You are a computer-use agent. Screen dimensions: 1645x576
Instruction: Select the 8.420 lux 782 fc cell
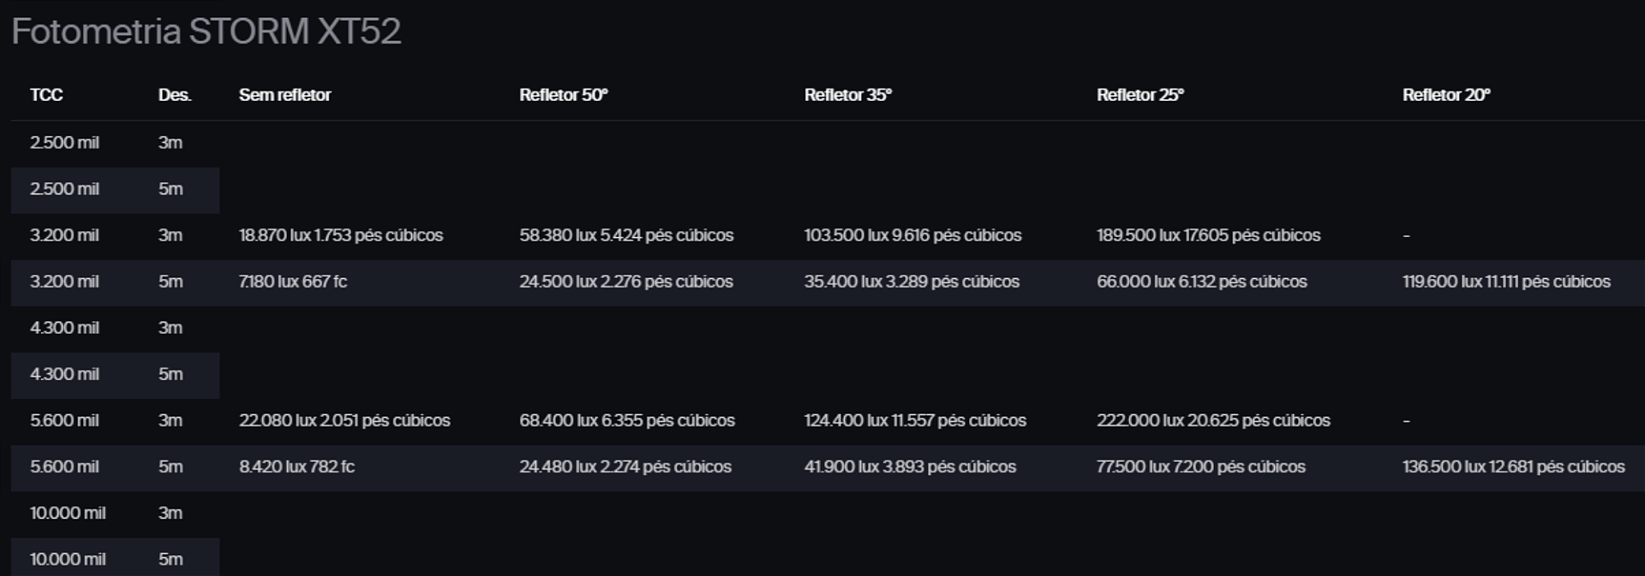pos(296,466)
